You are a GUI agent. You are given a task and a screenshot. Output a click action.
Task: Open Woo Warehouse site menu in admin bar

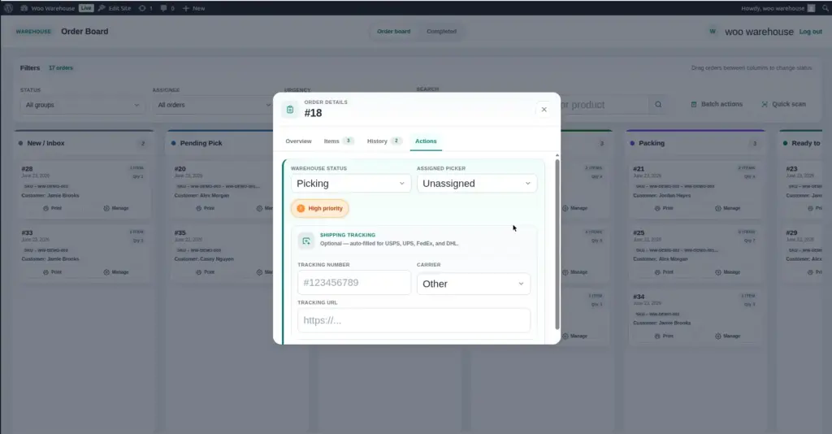[x=48, y=8]
